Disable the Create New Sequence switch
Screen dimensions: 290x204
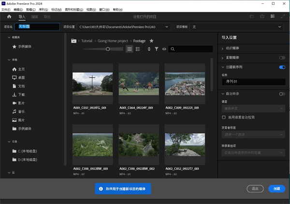tap(282, 67)
